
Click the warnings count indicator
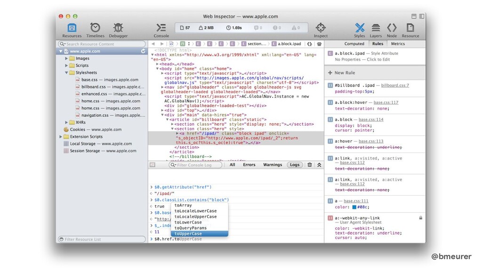point(296,28)
